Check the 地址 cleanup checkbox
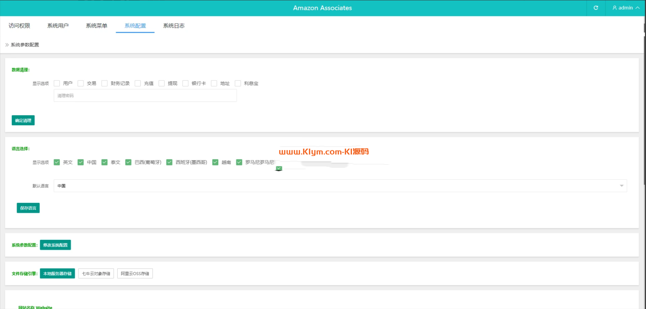This screenshot has height=309, width=646. (214, 83)
